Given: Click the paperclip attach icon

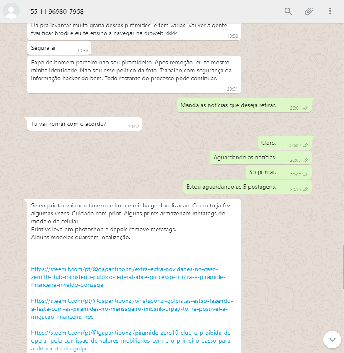Looking at the screenshot, I should coord(309,11).
